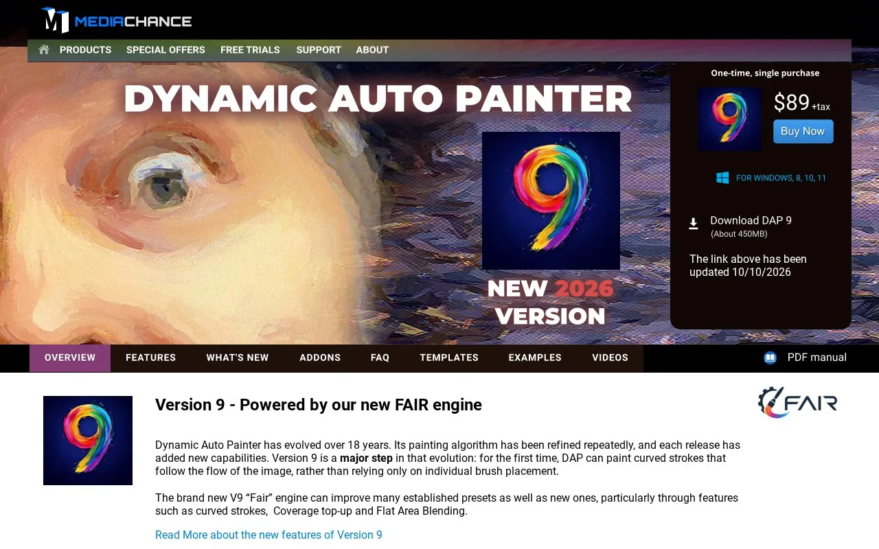Viewport: 879px width, 549px height.
Task: Click the FAIR engine logo
Action: click(x=797, y=402)
